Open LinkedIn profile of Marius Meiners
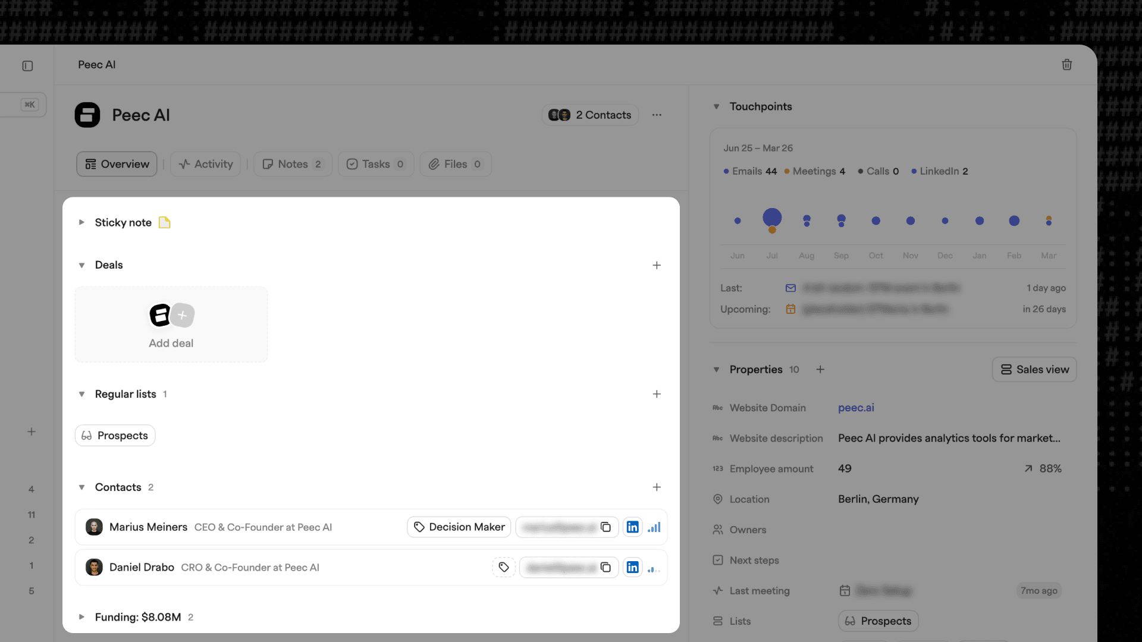Screen dimensions: 1142x642 [632, 527]
